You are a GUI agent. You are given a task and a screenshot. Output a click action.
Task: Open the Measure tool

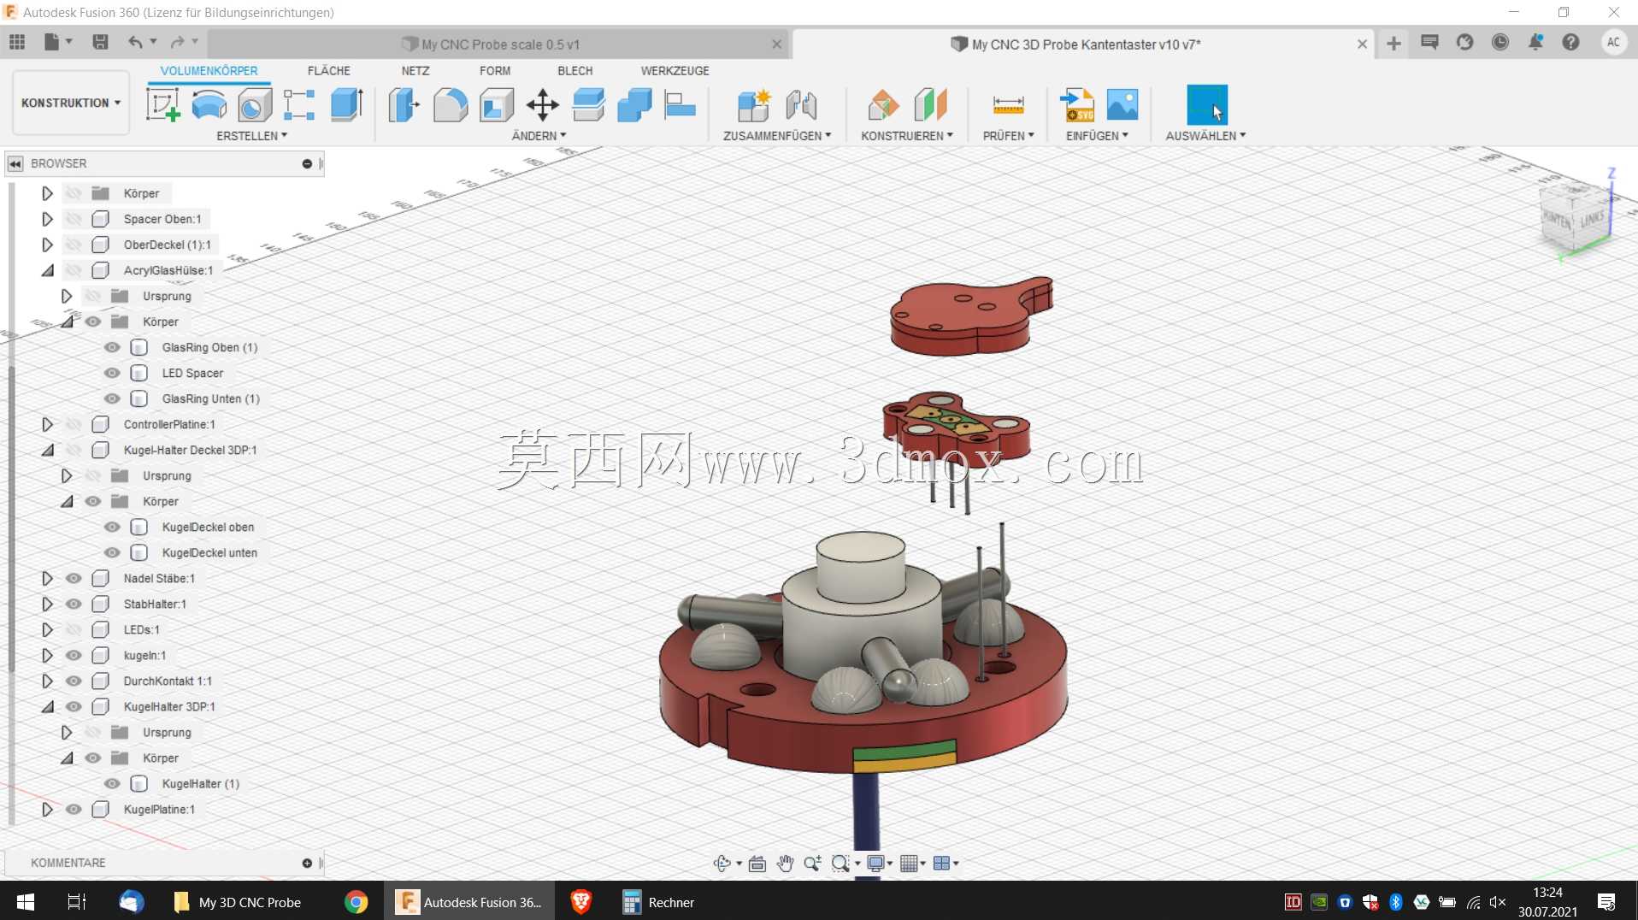pyautogui.click(x=1008, y=104)
